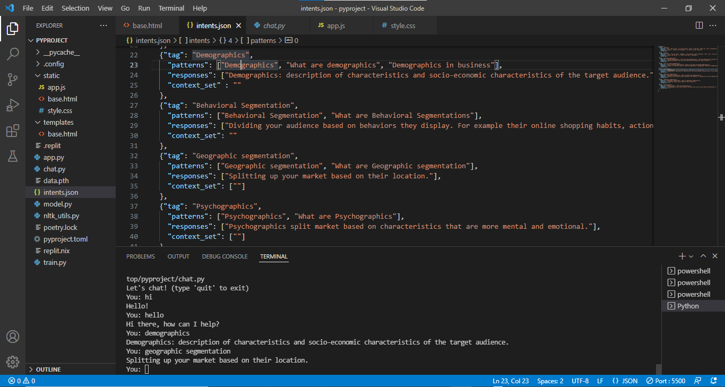725x387 pixels.
Task: Open the notifications bell in status bar
Action: (713, 381)
